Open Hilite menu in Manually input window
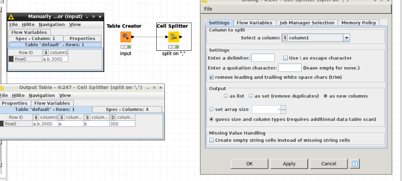This screenshot has width=402, height=181. pos(28,25)
